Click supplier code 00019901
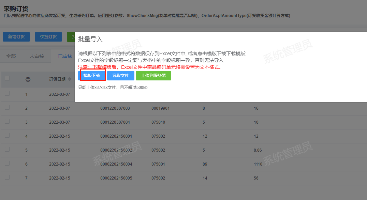This screenshot has width=367, height=200. coord(161,108)
